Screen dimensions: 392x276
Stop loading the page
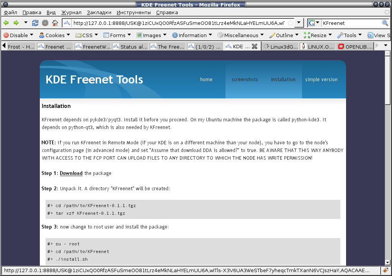[45, 23]
